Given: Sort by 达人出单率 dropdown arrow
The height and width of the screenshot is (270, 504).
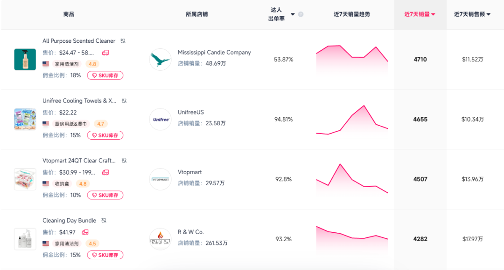Looking at the screenshot, I should pos(293,14).
